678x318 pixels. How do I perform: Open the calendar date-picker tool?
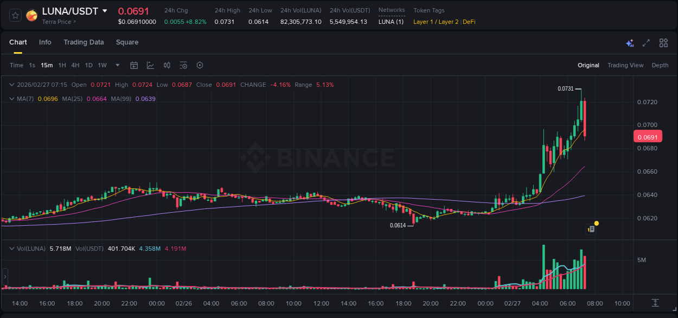134,65
